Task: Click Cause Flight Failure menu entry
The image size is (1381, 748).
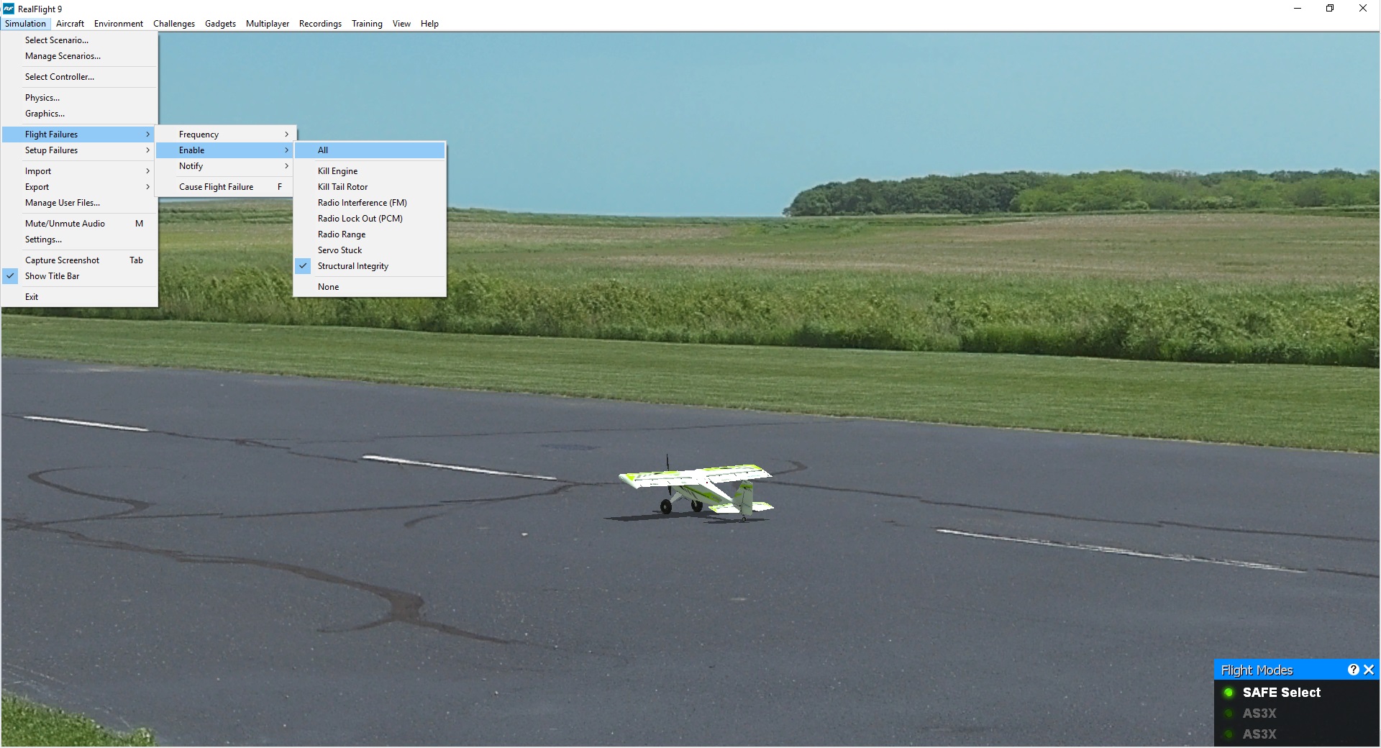Action: (x=217, y=187)
